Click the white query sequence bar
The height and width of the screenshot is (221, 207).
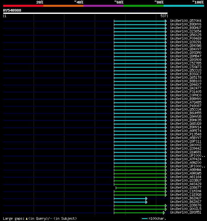85,13
